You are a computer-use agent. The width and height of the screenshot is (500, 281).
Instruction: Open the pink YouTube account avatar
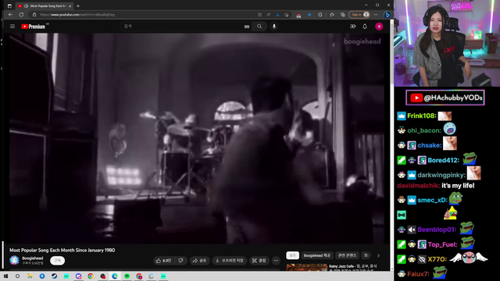tap(379, 27)
